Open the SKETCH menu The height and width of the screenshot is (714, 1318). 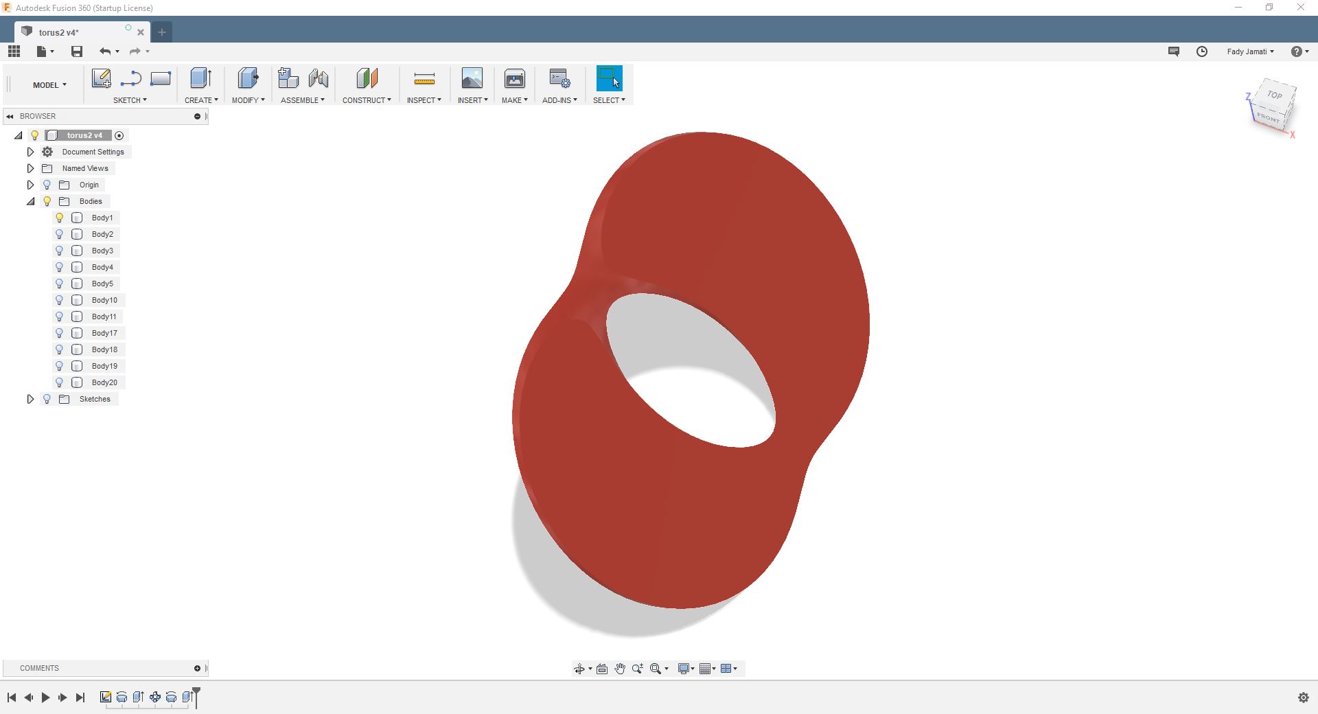point(130,100)
